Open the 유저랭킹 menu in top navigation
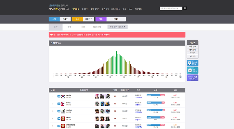Screen dimensions: 234x129 [76, 9]
